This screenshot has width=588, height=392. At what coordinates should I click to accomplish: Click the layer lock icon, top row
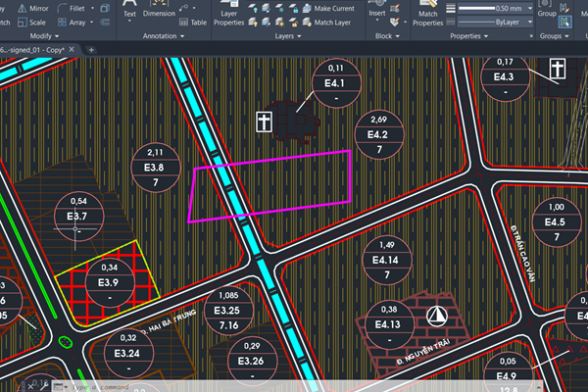[x=293, y=8]
